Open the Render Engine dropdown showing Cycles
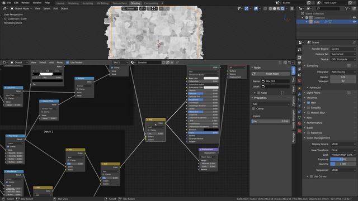 tap(343, 49)
